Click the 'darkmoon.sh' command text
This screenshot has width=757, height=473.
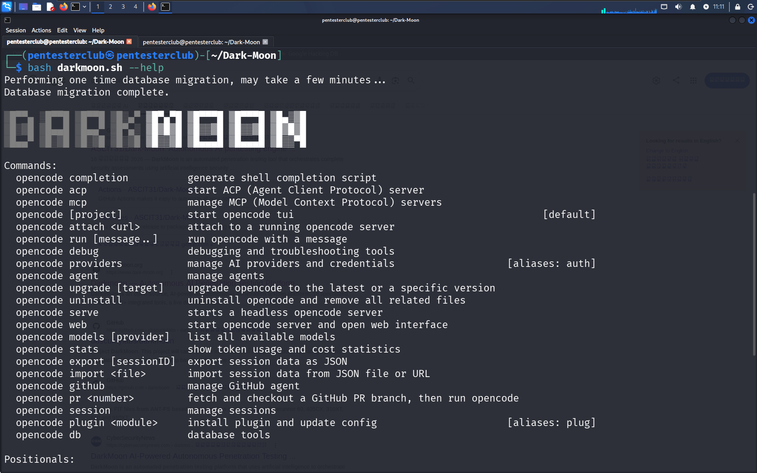(x=90, y=68)
